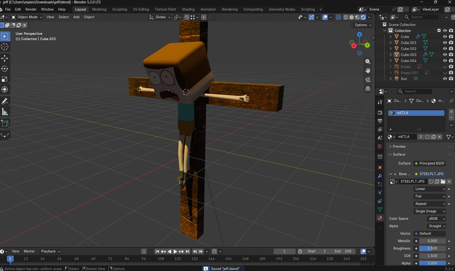455x271 pixels.
Task: Select the Annotate pencil tool
Action: [5, 101]
